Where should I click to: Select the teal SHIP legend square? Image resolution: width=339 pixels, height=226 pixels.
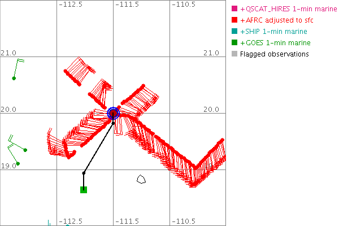[235, 32]
